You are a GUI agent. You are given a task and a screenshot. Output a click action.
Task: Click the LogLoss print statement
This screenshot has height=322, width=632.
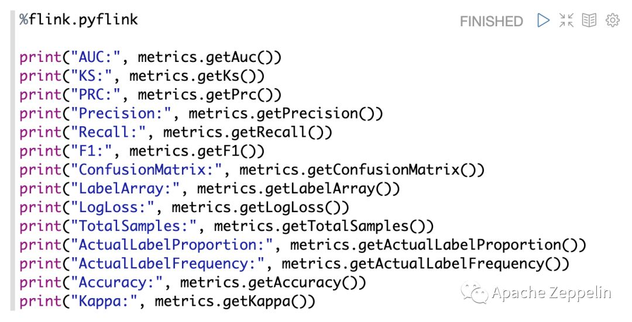(x=184, y=207)
